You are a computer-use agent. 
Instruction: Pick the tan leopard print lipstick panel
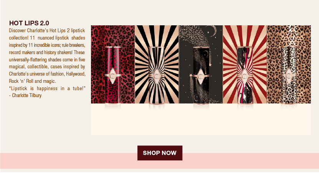(289, 64)
